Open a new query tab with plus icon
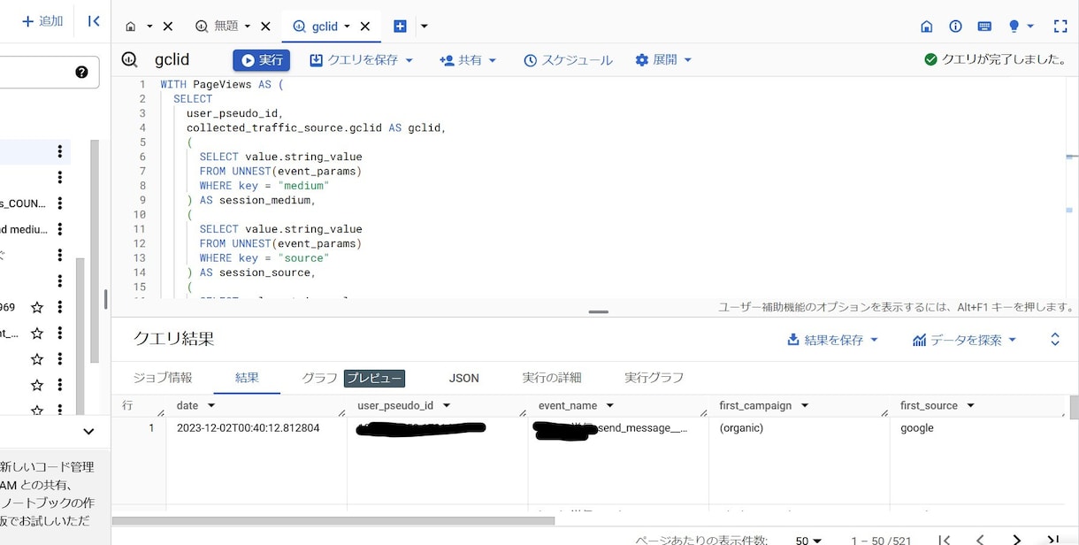The width and height of the screenshot is (1079, 545). tap(400, 27)
